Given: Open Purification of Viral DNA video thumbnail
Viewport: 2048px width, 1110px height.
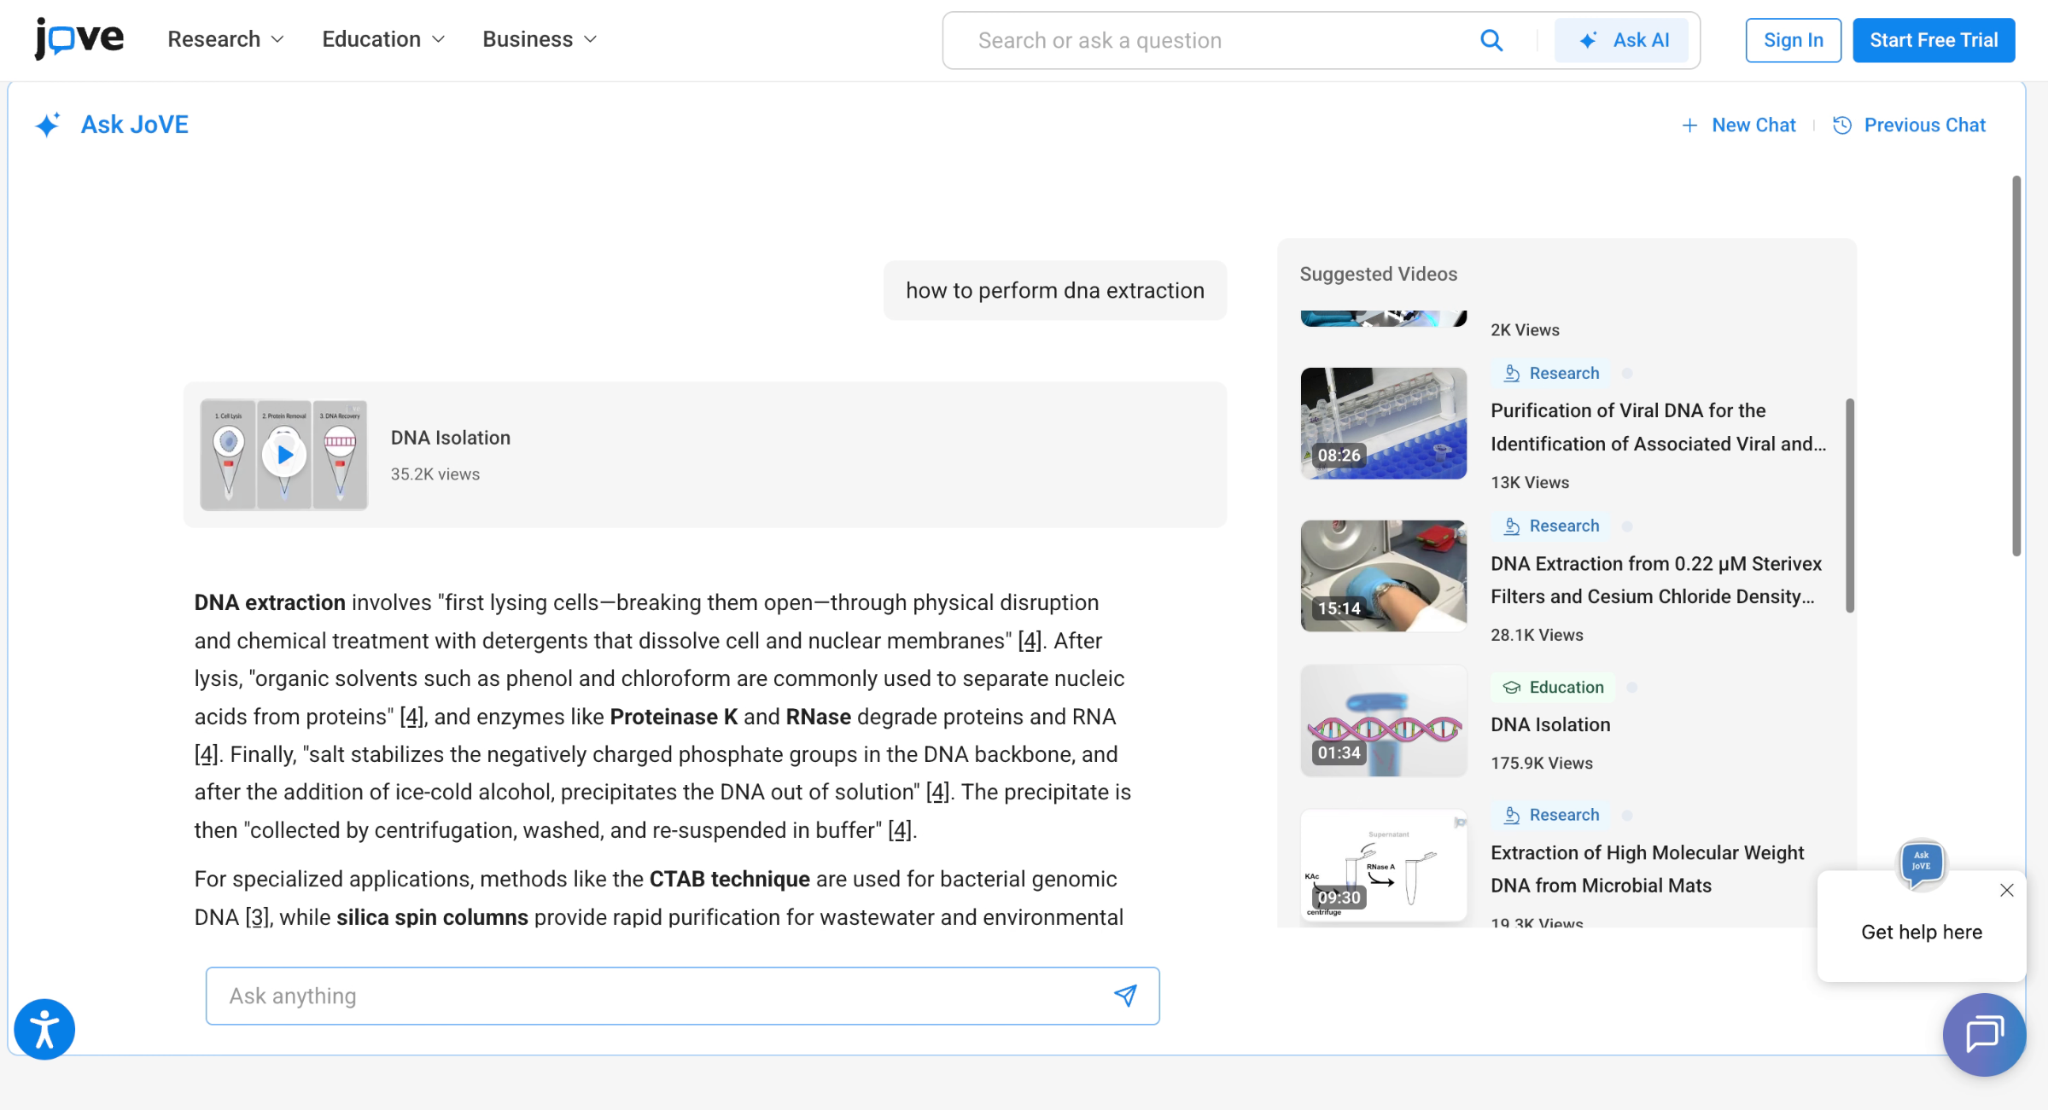Looking at the screenshot, I should (1383, 423).
